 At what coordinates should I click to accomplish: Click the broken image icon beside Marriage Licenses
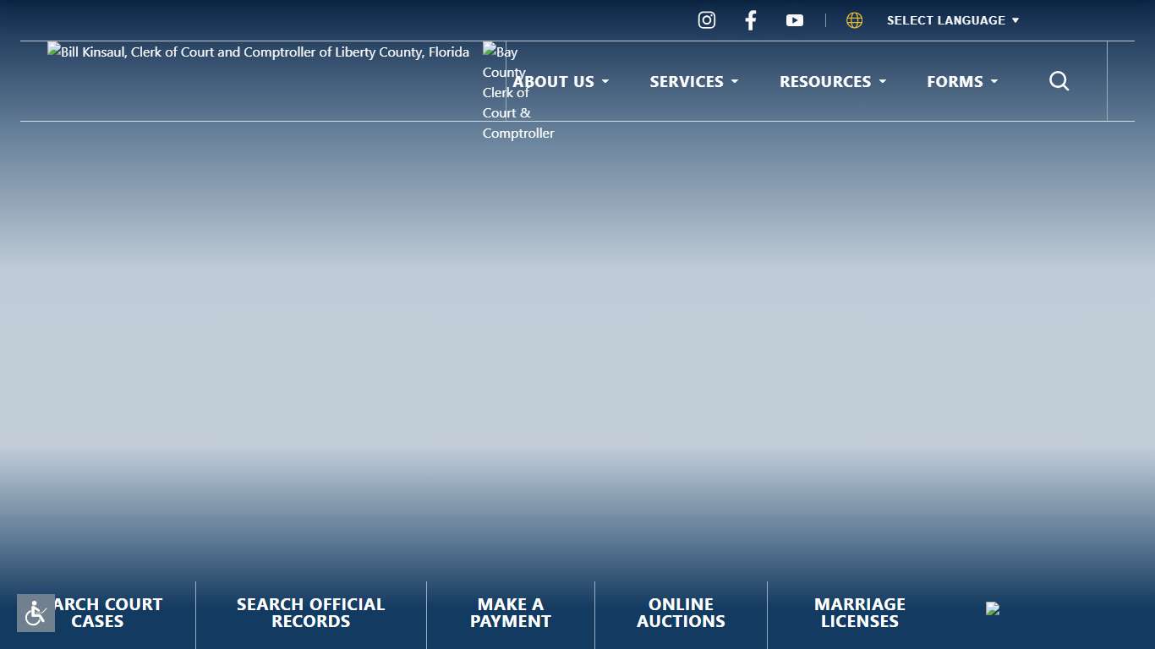993,608
